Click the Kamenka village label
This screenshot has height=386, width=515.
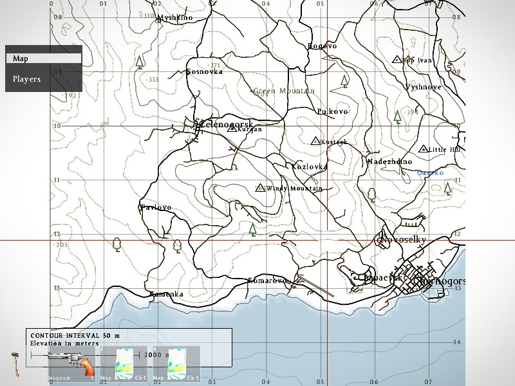pyautogui.click(x=167, y=294)
